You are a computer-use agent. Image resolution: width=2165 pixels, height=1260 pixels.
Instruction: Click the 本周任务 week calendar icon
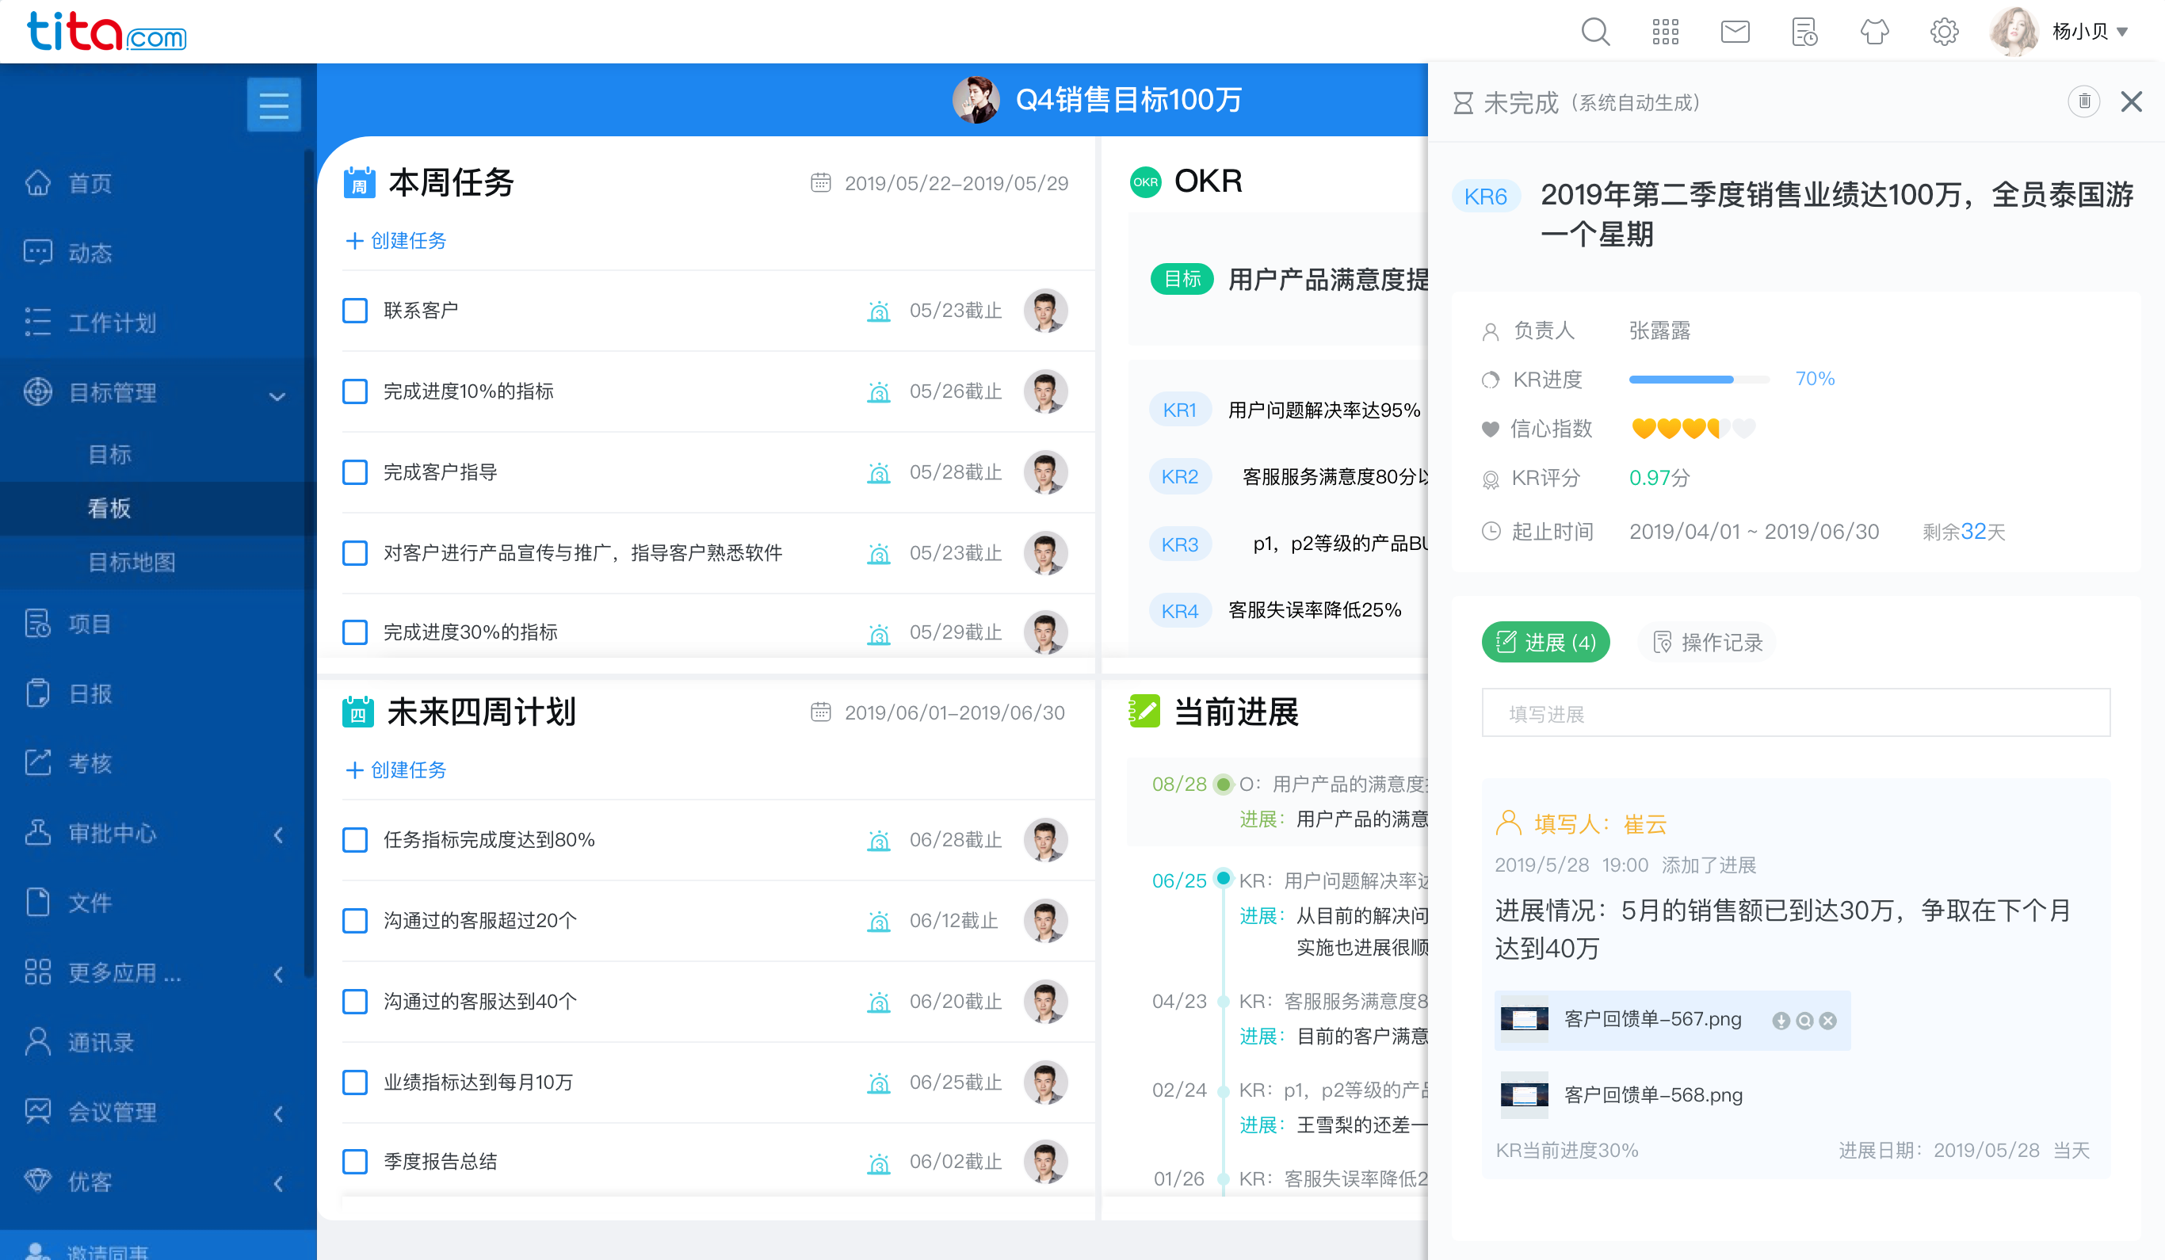(x=359, y=182)
